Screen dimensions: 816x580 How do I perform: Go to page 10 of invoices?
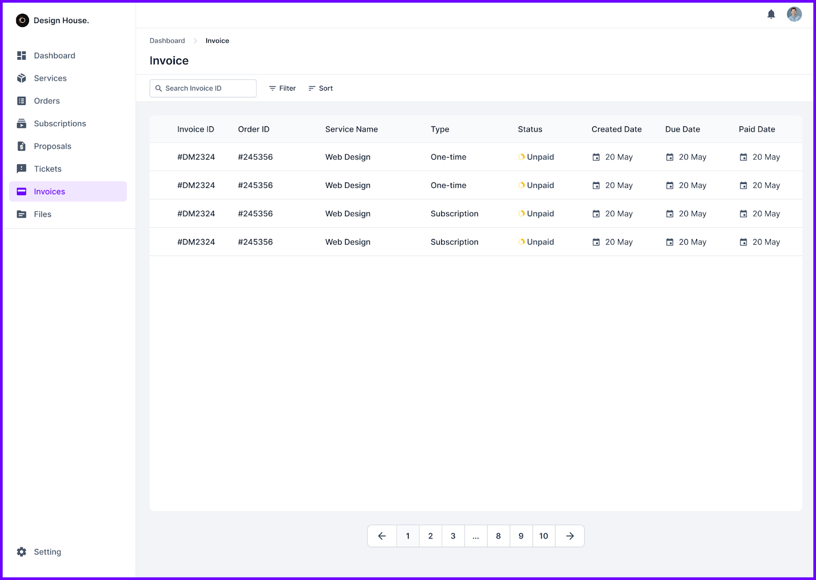pyautogui.click(x=543, y=536)
